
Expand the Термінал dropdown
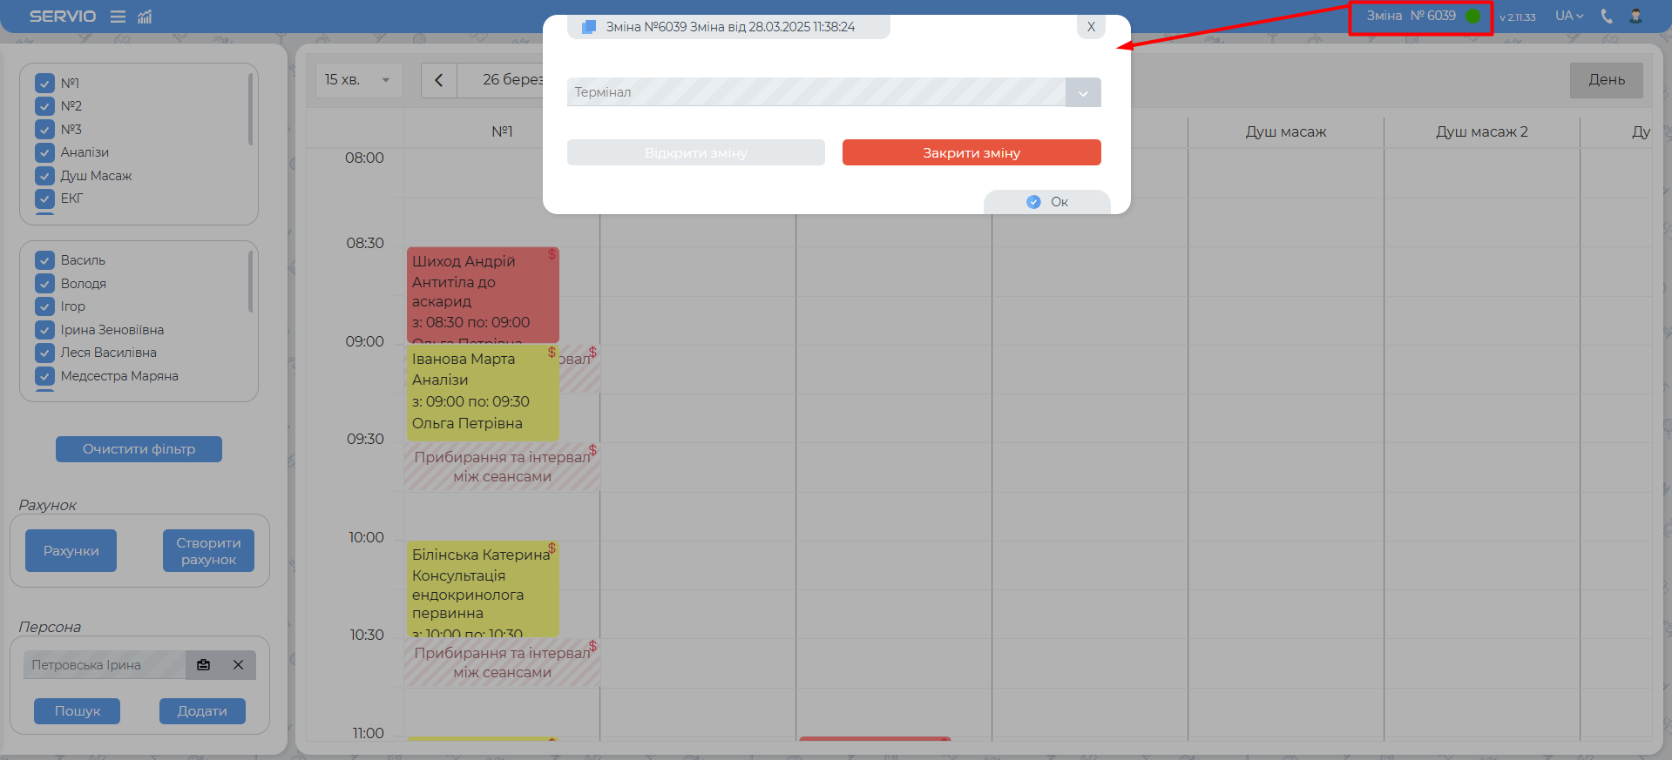tap(1083, 92)
